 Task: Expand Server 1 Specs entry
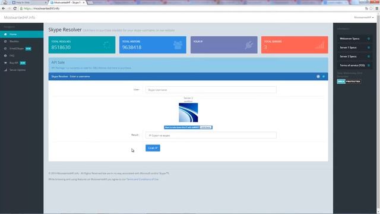pyautogui.click(x=355, y=48)
